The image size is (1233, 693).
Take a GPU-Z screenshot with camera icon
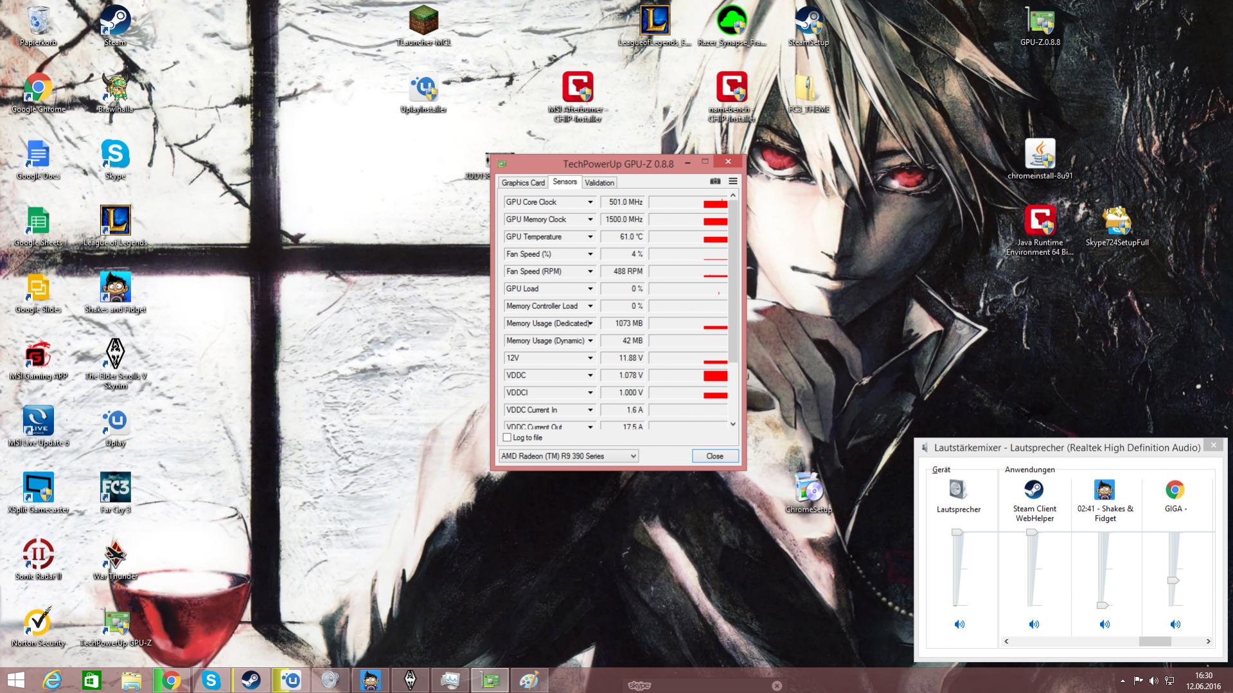(x=715, y=182)
